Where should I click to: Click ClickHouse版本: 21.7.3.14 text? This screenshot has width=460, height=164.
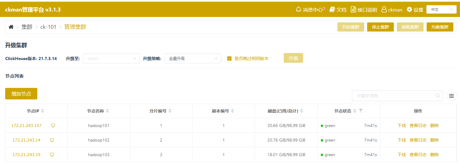tap(31, 59)
